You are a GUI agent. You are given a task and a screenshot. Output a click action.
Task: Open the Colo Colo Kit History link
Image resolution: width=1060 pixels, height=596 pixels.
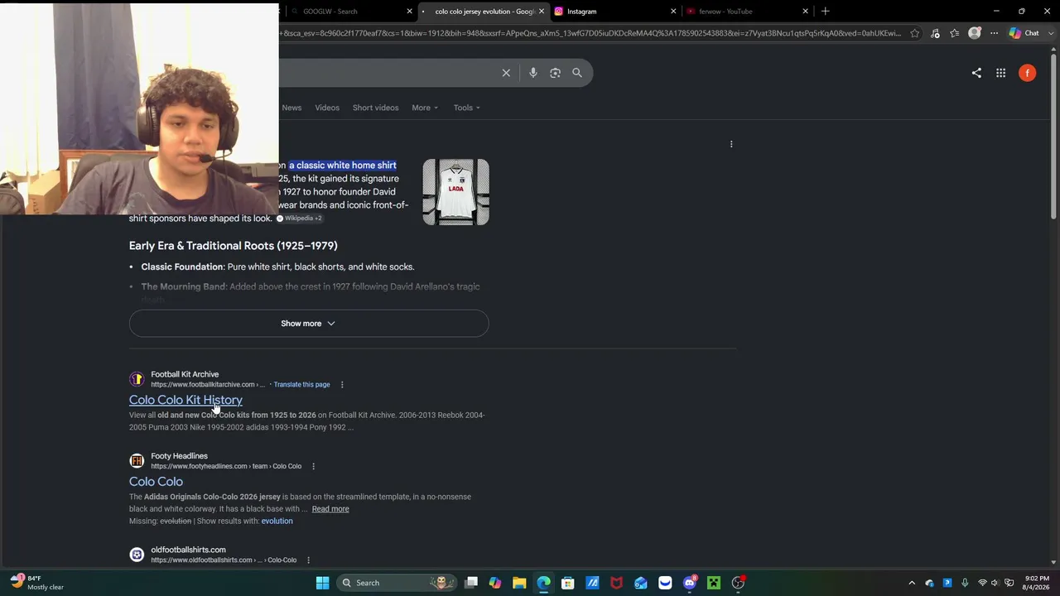[x=185, y=400]
